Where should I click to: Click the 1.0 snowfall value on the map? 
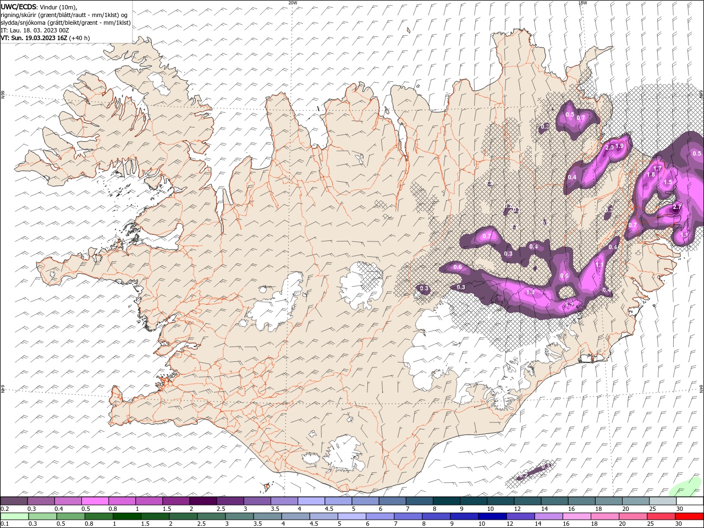click(x=530, y=293)
